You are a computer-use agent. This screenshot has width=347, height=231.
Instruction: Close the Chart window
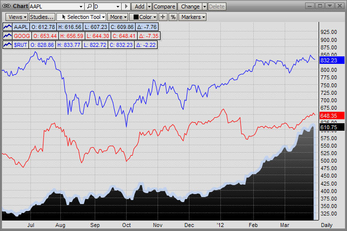tap(340, 6)
